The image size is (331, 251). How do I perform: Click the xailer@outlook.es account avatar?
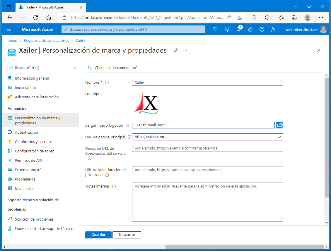323,29
